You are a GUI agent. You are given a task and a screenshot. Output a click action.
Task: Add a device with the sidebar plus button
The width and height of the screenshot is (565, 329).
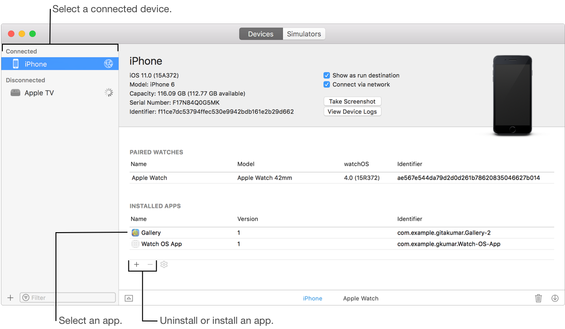[10, 298]
